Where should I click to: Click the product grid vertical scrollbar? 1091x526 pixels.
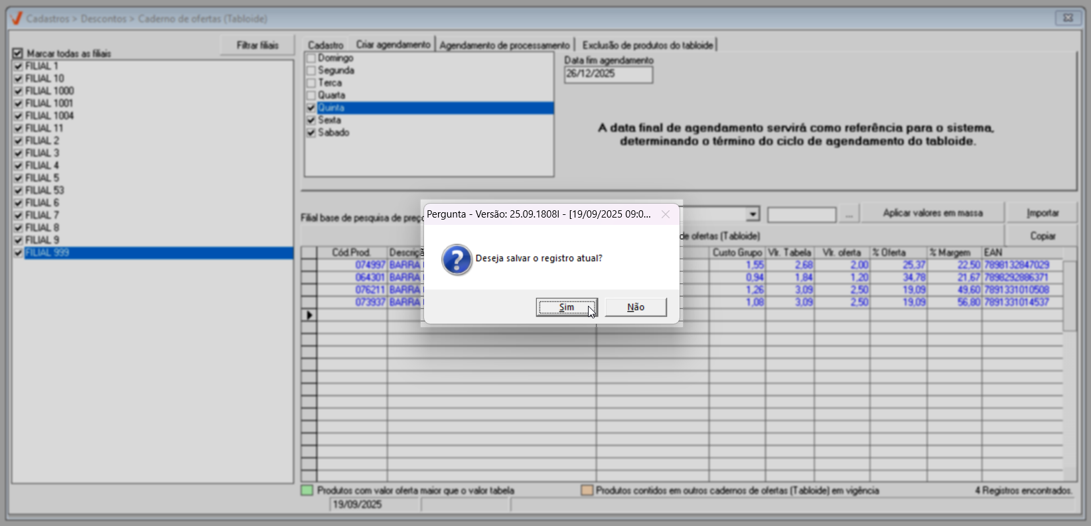click(1070, 365)
